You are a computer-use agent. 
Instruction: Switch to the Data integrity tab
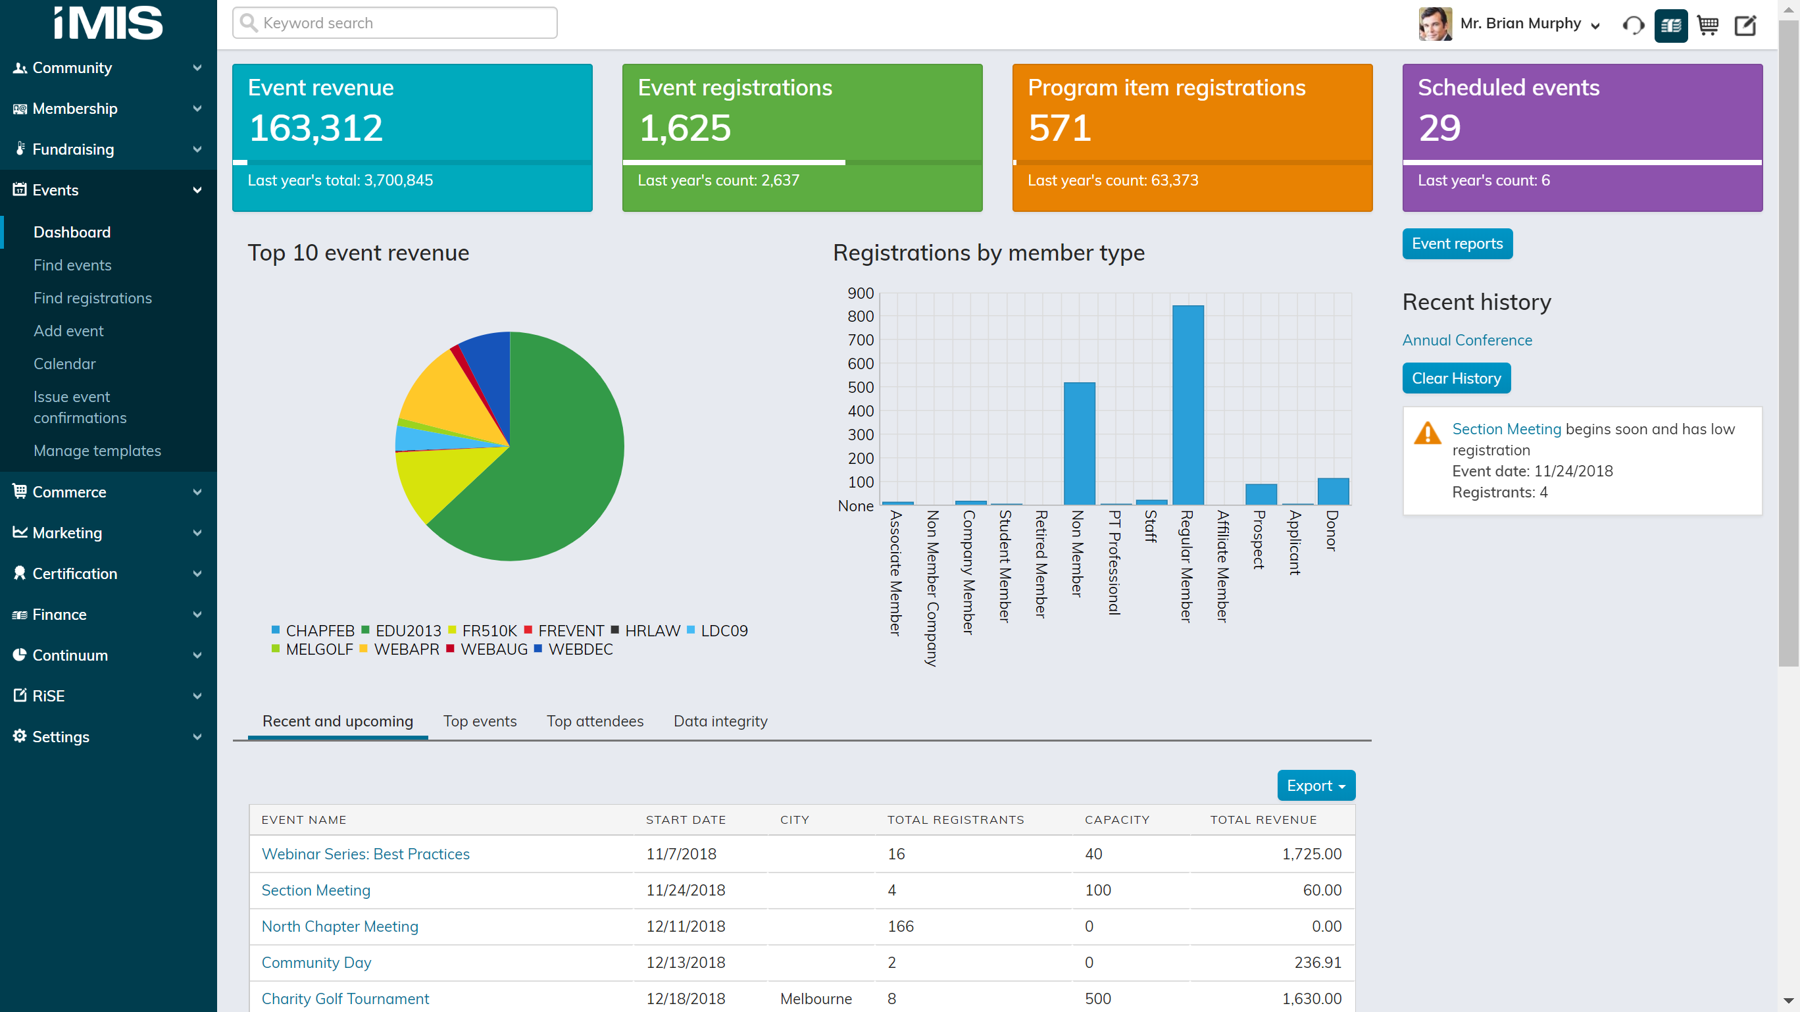tap(720, 720)
